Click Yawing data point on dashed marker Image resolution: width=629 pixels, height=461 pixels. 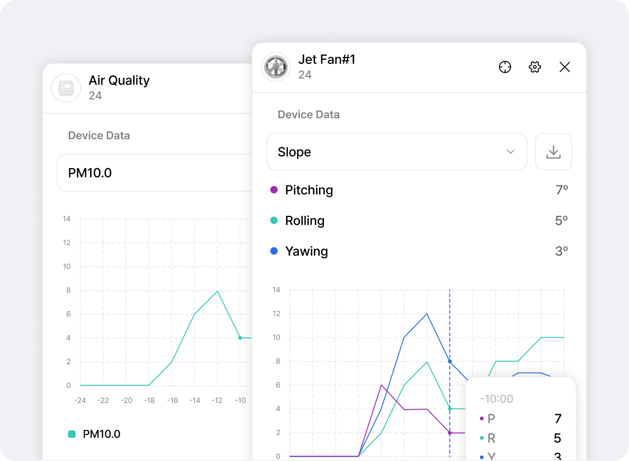[x=450, y=361]
